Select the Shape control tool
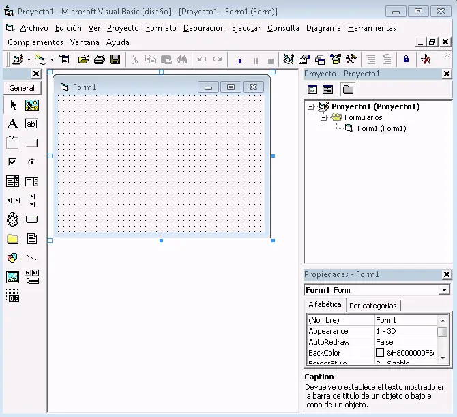Screen dimensions: 457x417 click(x=12, y=258)
